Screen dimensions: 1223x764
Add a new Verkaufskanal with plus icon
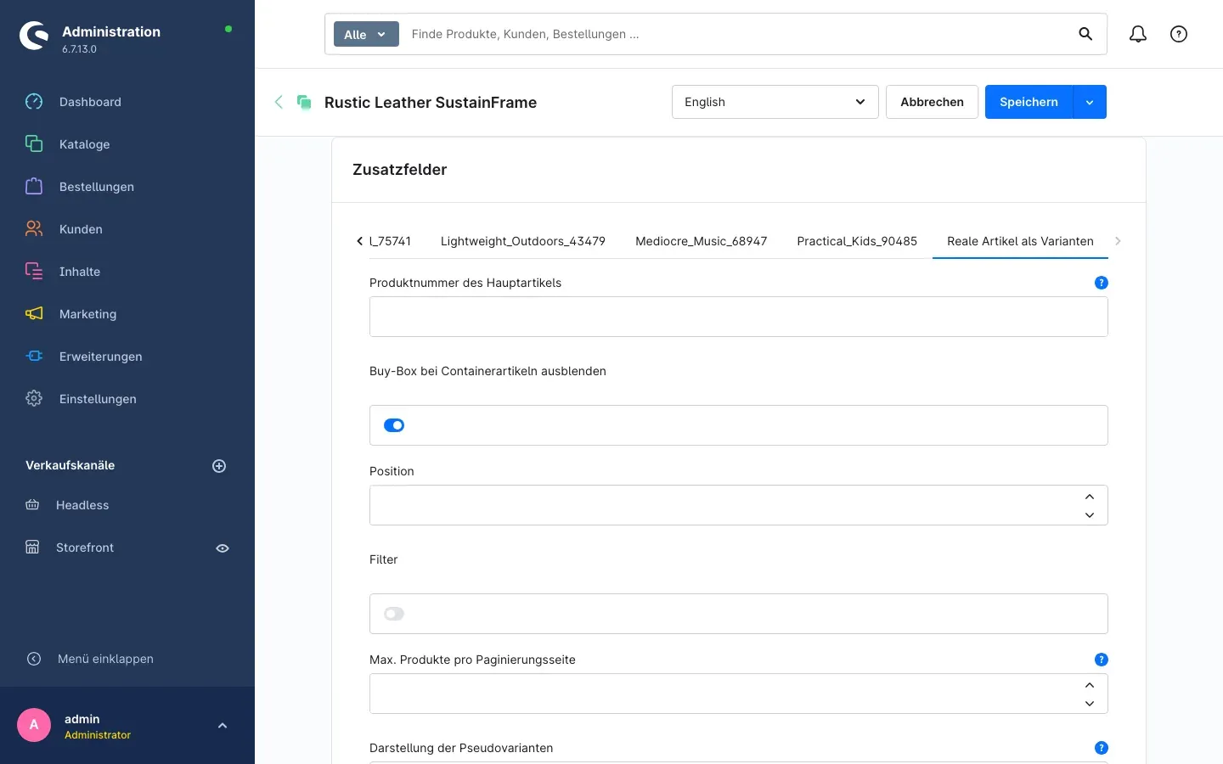click(x=219, y=466)
